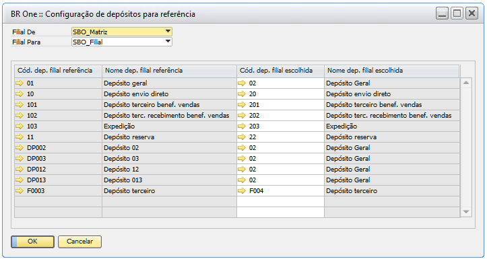Screen dimensions: 487x259
Task: Expand the Filial De dropdown
Action: pyautogui.click(x=168, y=32)
